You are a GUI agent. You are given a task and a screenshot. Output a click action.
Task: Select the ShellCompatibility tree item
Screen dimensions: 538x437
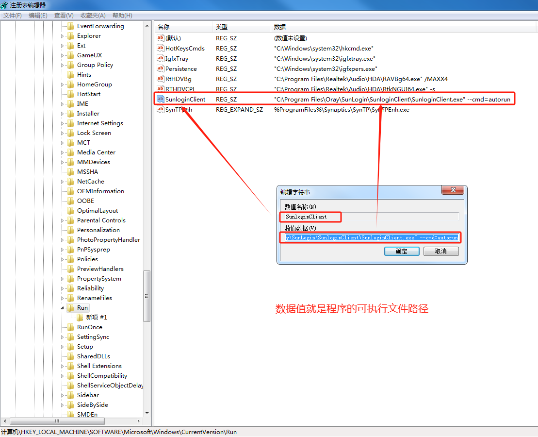[102, 376]
